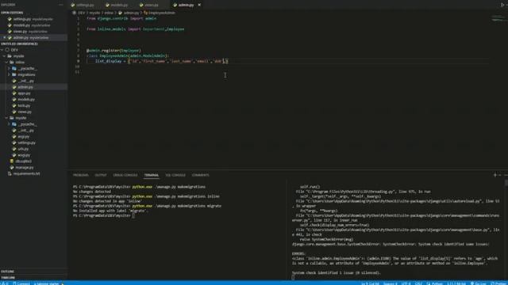Click the inline breadcrumb segment

click(x=109, y=13)
